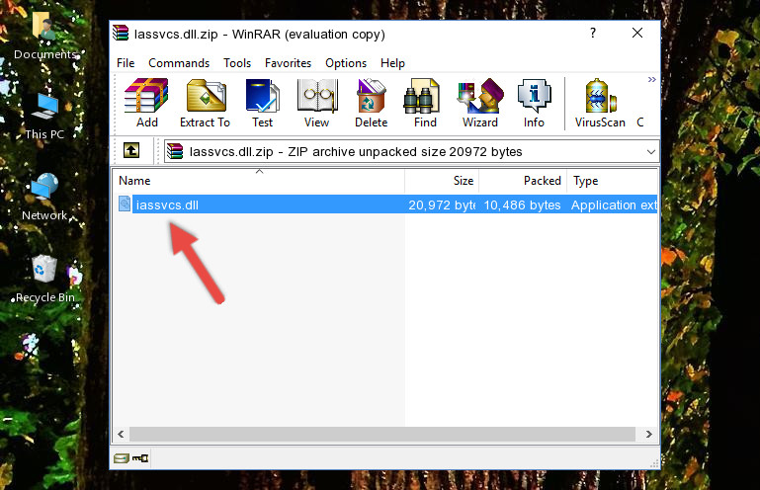760x490 pixels.
Task: Go up one folder level
Action: coord(131,151)
